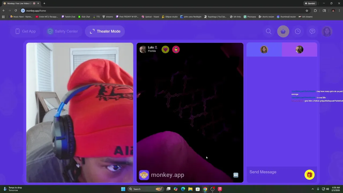Open the weather widget Temps to drop

(13, 189)
